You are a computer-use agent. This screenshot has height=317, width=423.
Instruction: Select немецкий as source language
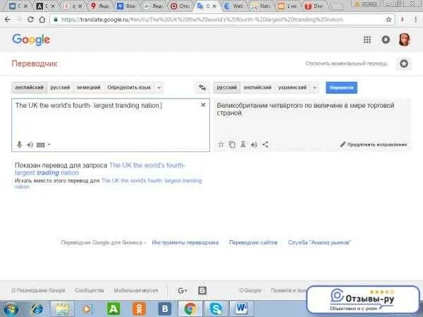coord(89,87)
